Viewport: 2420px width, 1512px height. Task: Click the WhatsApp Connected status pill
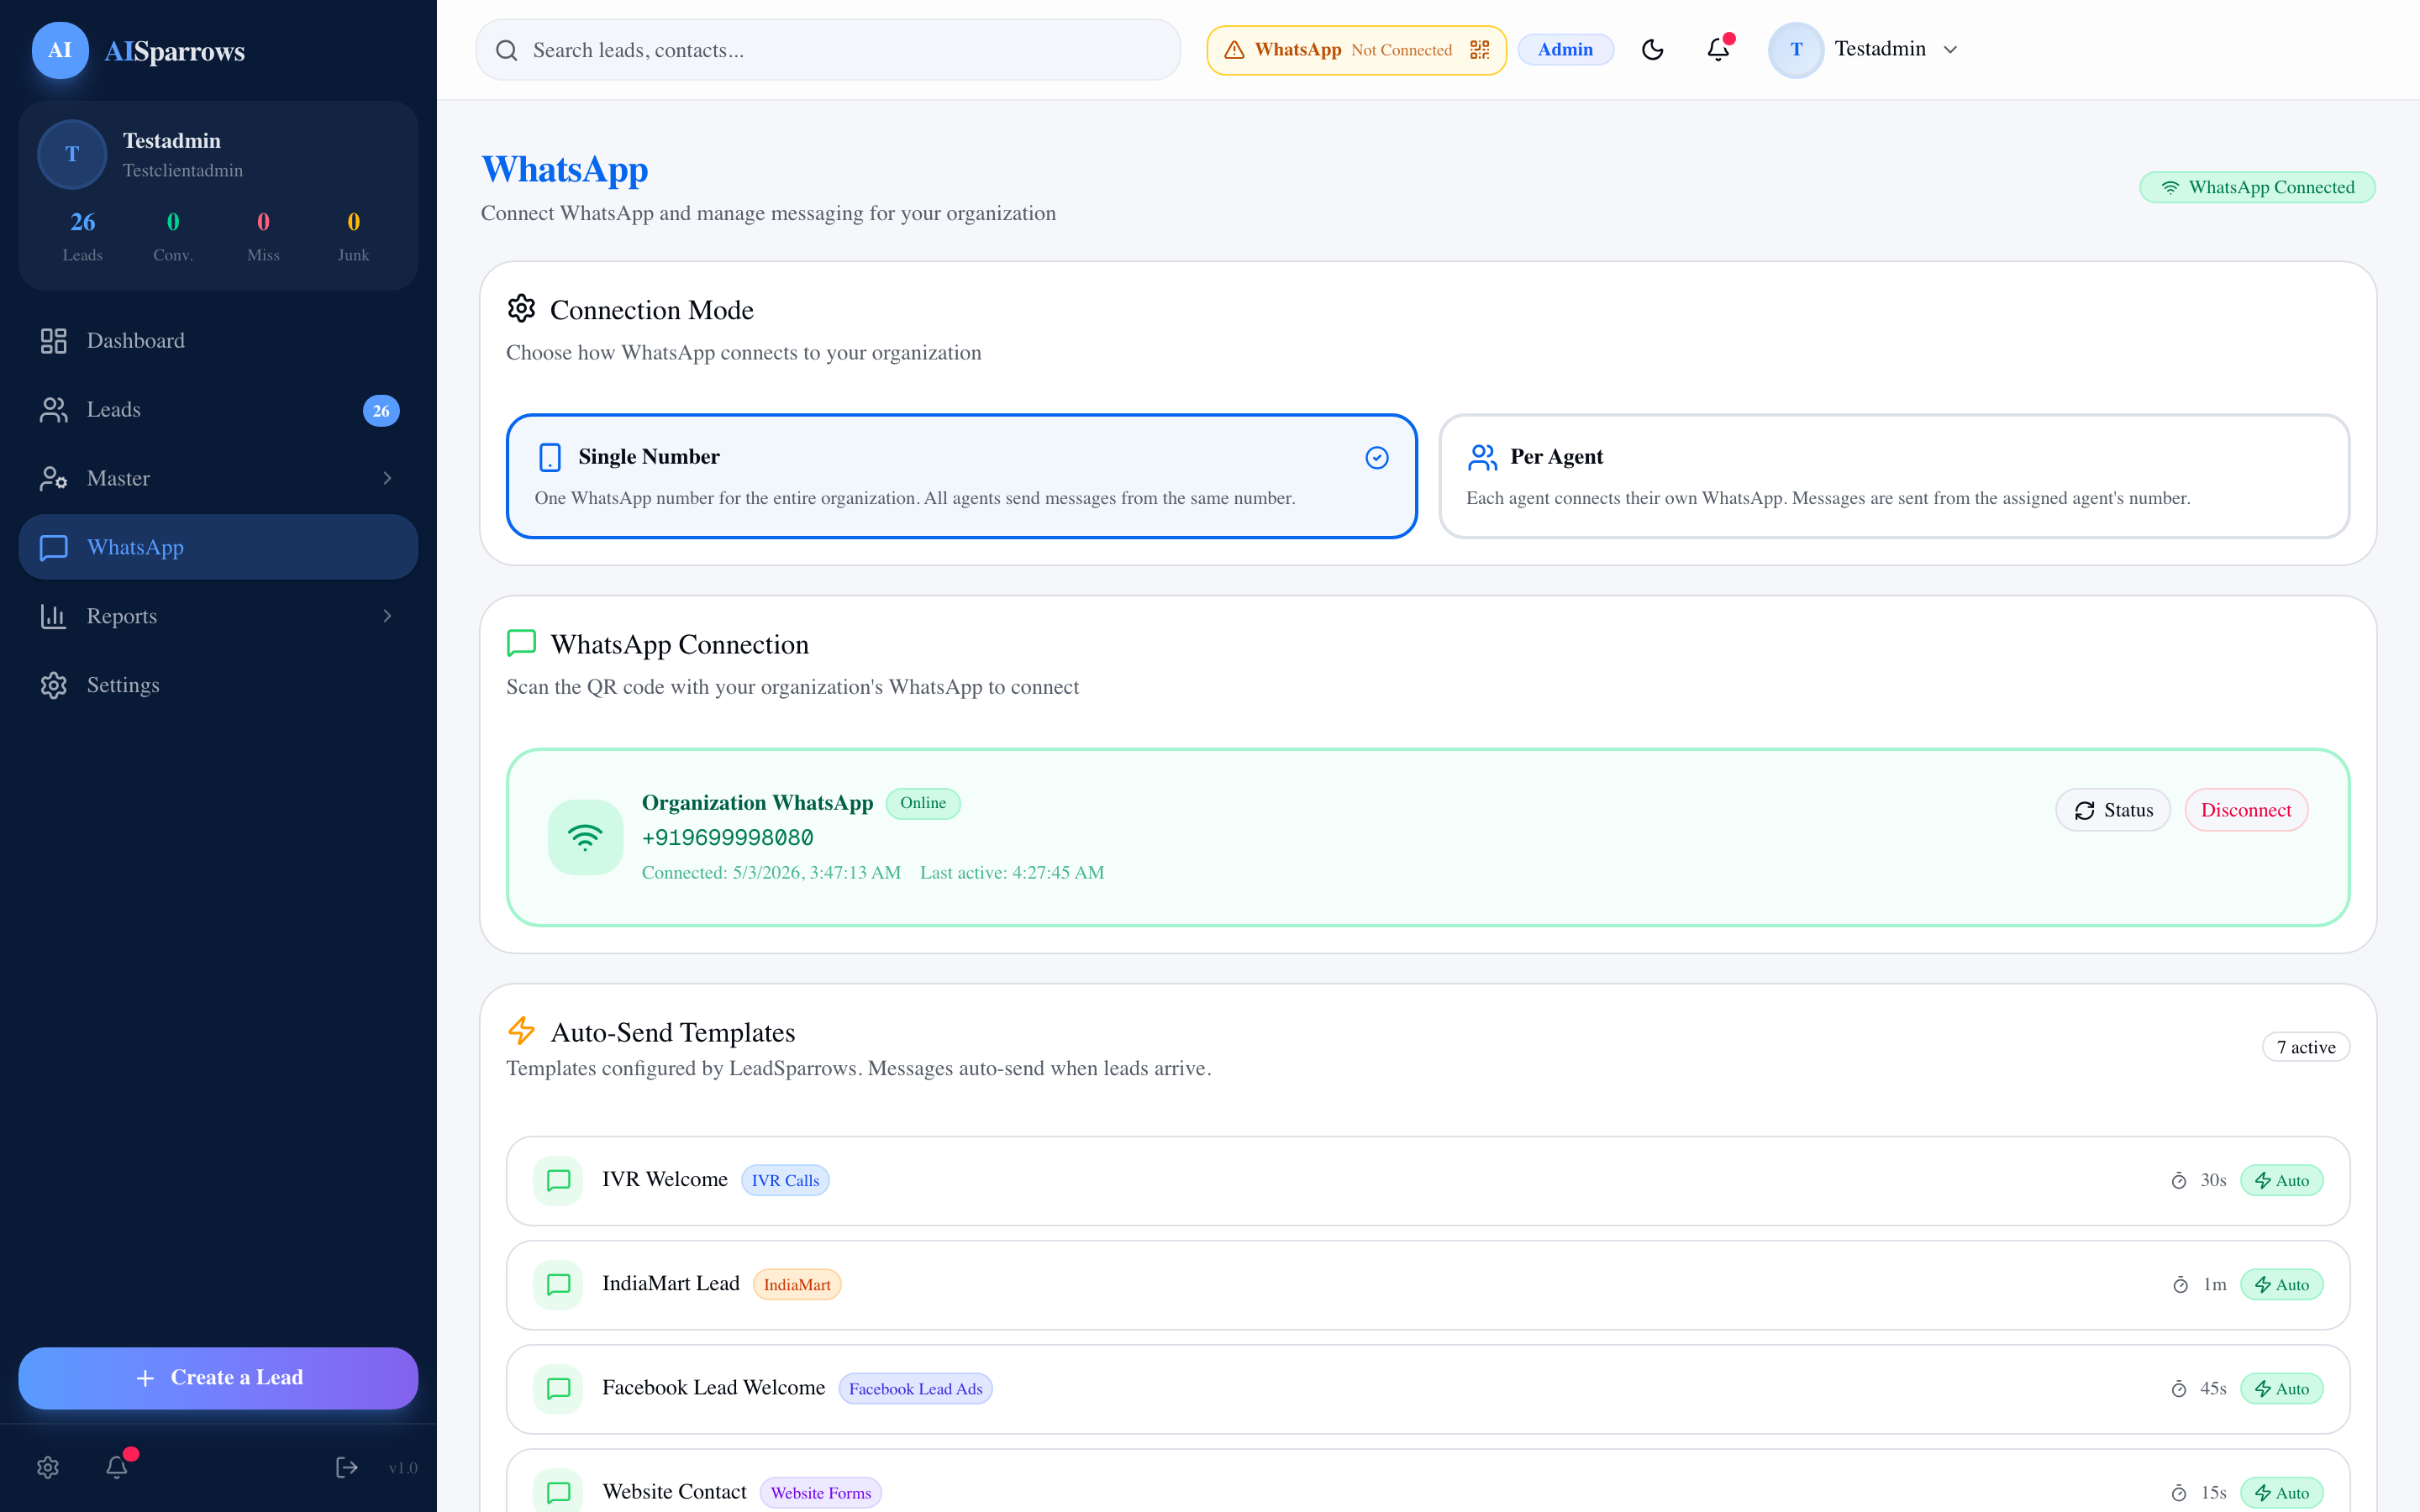pos(2257,187)
